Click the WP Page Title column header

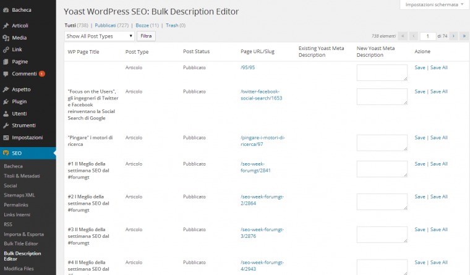[x=83, y=51]
